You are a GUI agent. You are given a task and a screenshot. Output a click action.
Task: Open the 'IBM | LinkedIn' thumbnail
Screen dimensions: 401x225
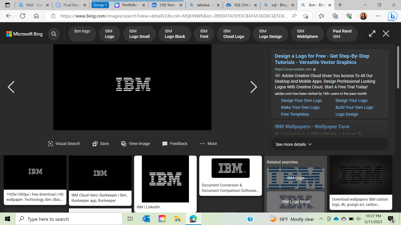[x=165, y=184]
